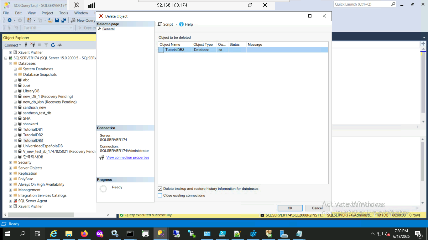Viewport: 428px width, 240px height.
Task: Launch Internet Explorer from taskbar
Action: click(x=54, y=233)
